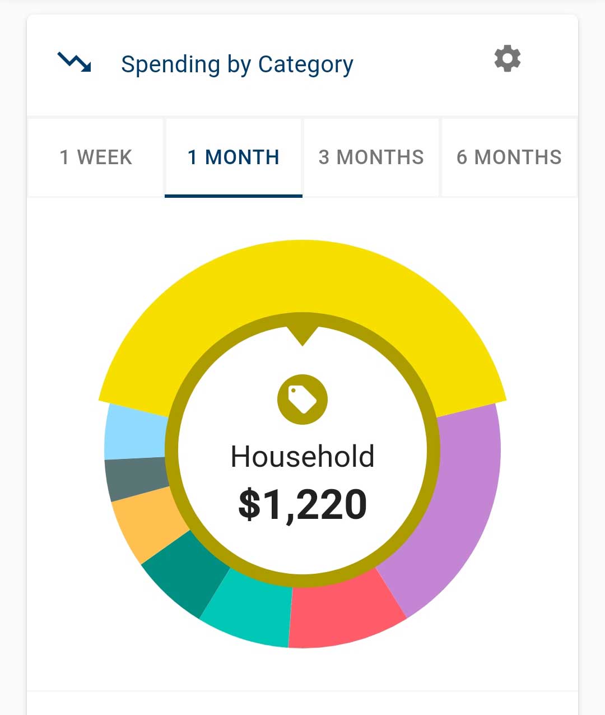The width and height of the screenshot is (605, 715).
Task: Select the dark gray chart segment
Action: 136,478
